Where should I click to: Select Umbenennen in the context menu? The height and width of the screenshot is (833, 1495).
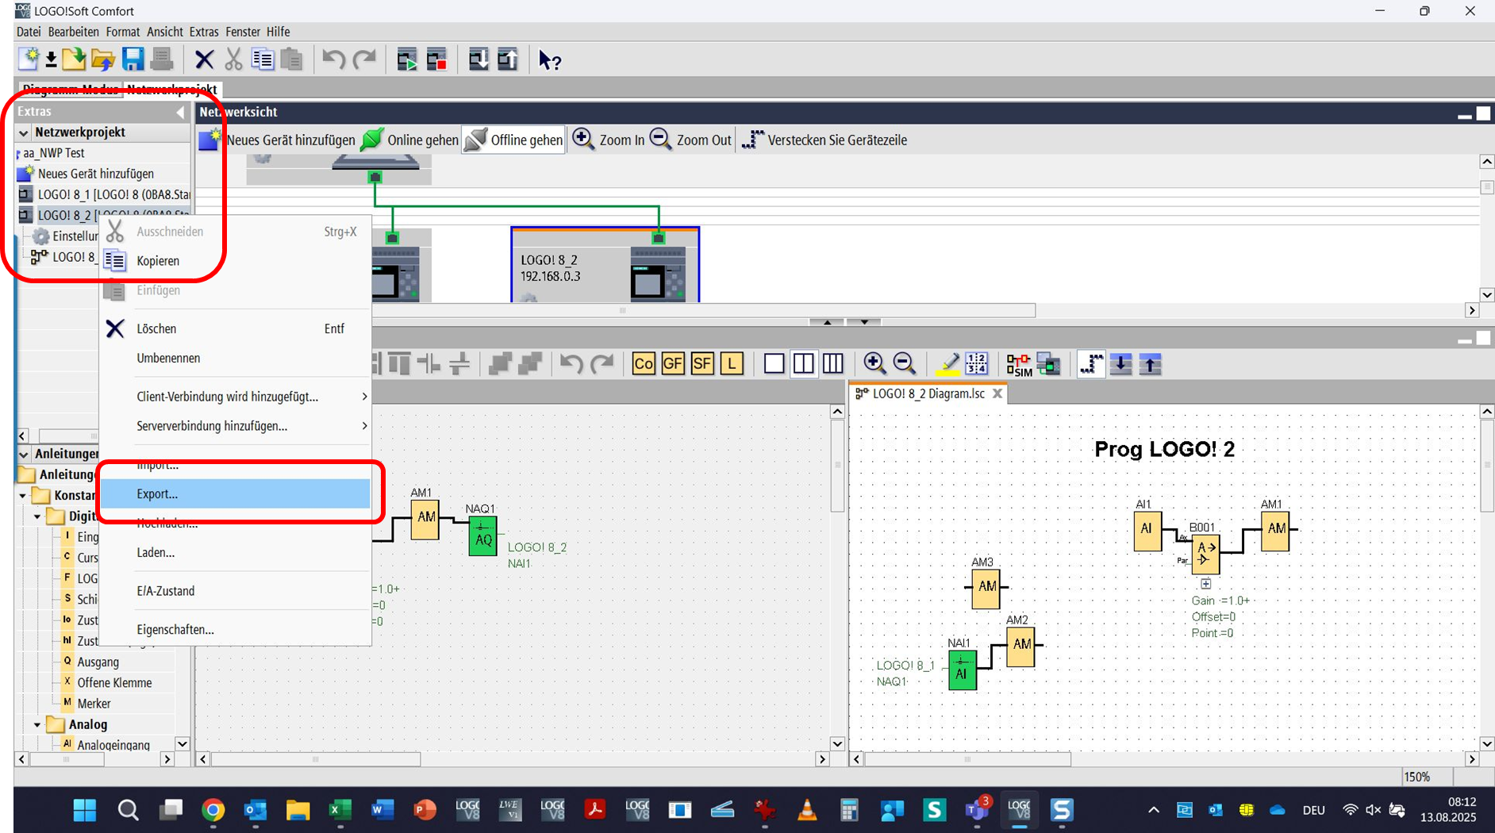(235, 358)
